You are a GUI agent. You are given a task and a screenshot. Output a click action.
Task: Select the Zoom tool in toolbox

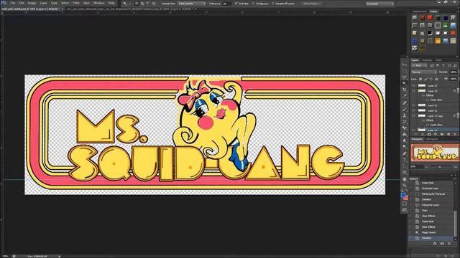405,186
